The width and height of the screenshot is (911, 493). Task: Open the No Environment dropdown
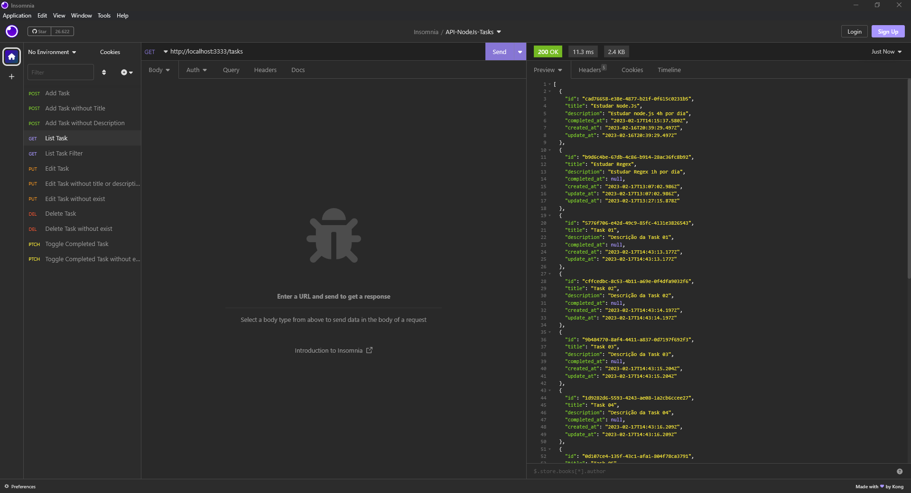click(52, 52)
